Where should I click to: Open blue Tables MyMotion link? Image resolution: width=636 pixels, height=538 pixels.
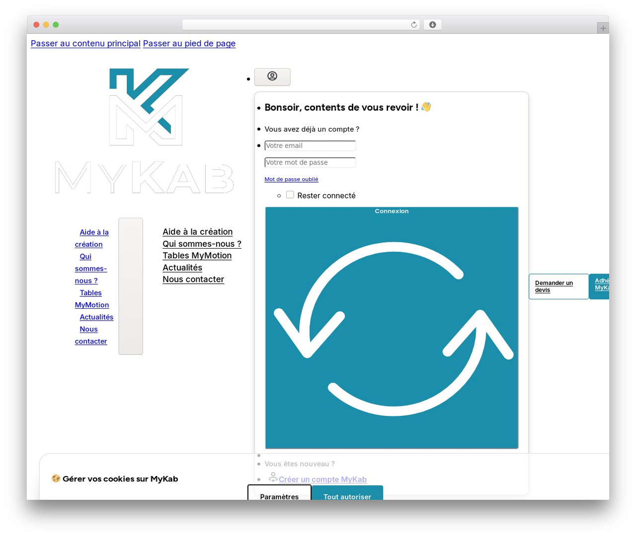pos(92,299)
